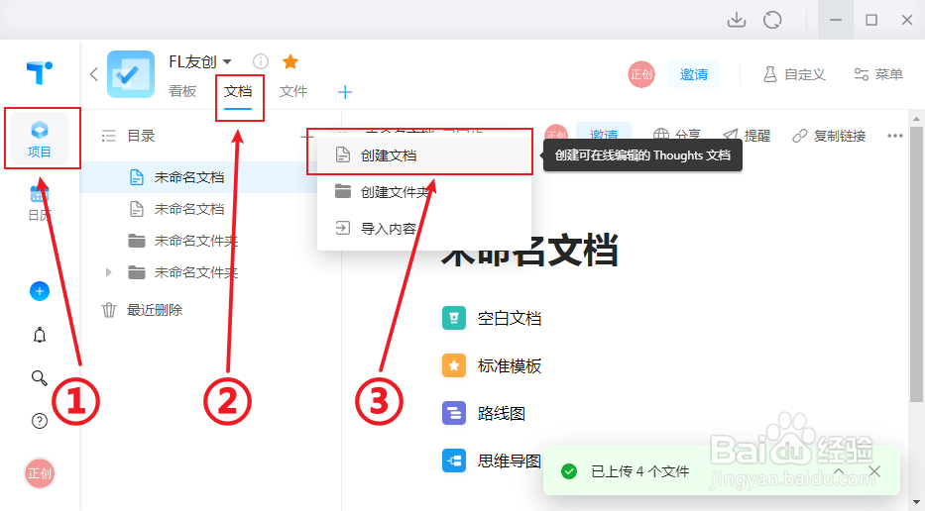Image resolution: width=925 pixels, height=511 pixels.
Task: Click the purple 路线图 icon
Action: [454, 414]
